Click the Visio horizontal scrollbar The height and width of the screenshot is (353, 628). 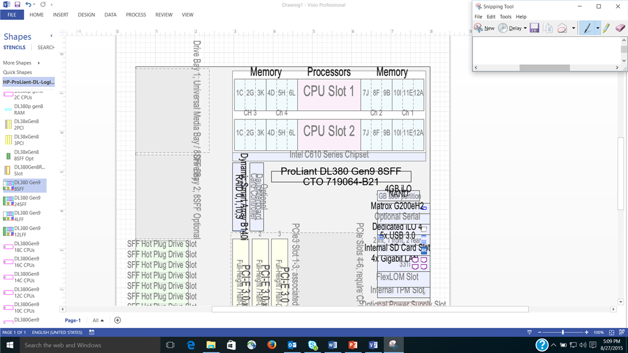370,309
